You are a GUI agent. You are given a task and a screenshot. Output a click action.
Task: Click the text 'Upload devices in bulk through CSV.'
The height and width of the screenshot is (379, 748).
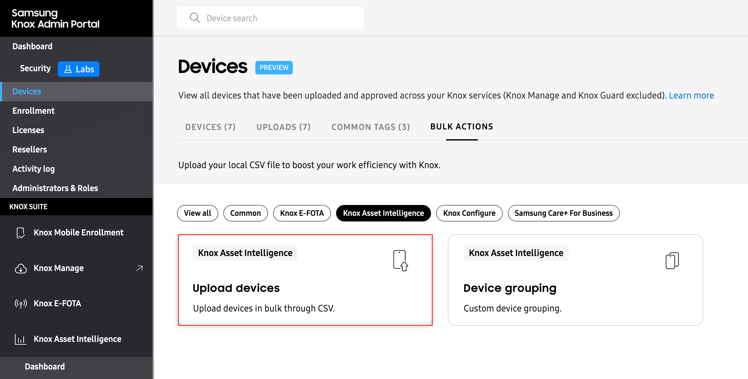click(x=264, y=308)
